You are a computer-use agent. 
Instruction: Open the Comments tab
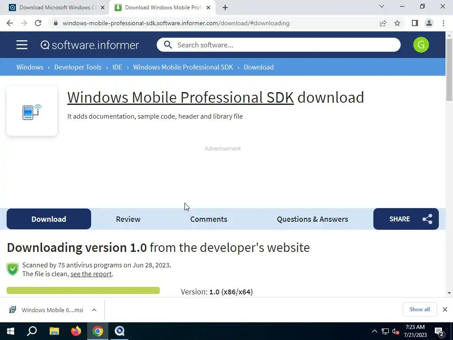209,219
